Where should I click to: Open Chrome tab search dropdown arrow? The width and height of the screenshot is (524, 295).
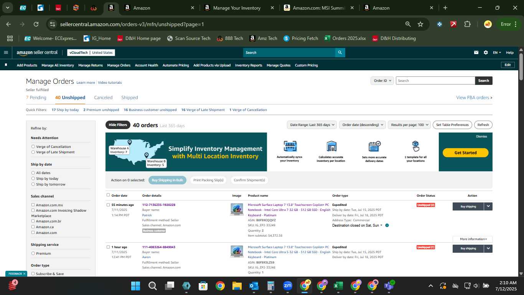pyautogui.click(x=7, y=8)
